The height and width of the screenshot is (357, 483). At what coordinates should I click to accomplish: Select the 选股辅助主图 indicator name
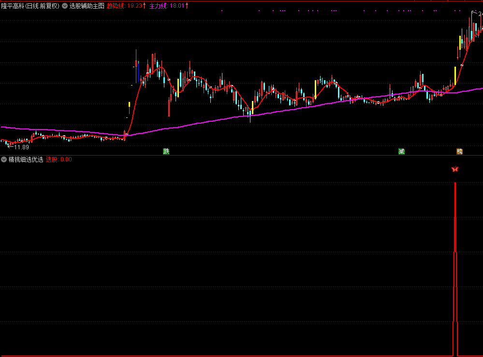(x=87, y=6)
